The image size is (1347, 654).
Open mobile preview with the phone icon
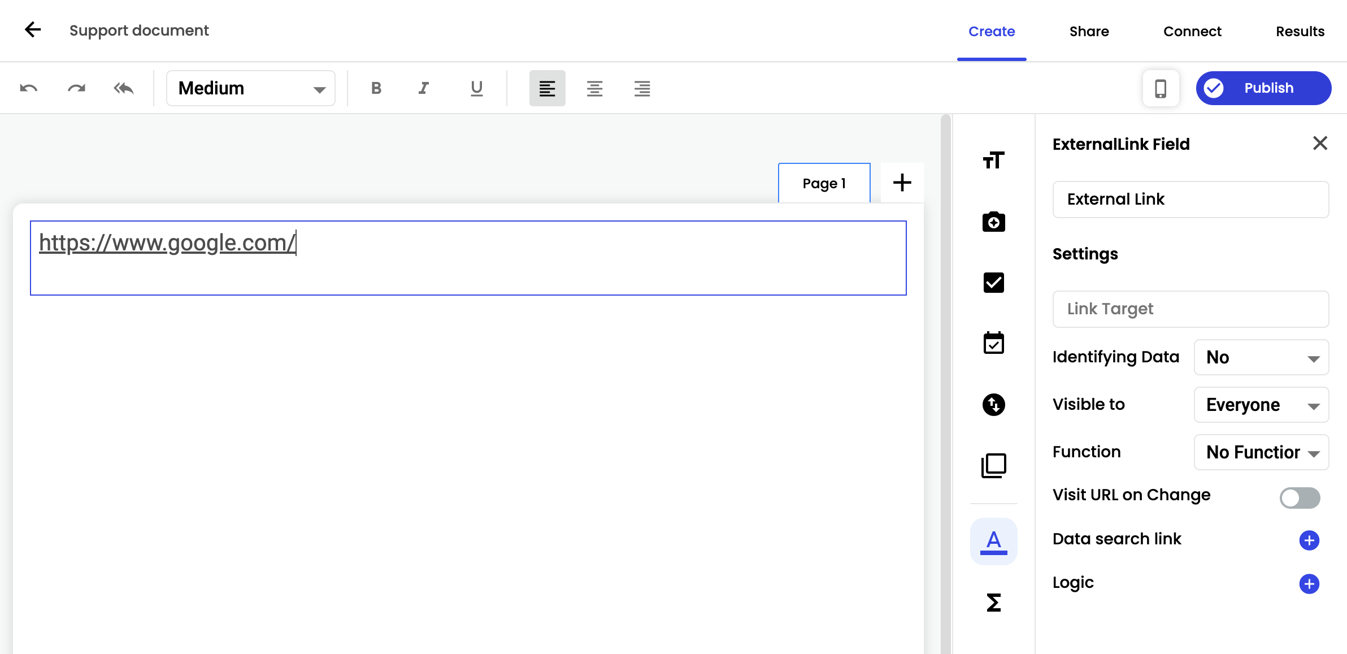[x=1161, y=88]
